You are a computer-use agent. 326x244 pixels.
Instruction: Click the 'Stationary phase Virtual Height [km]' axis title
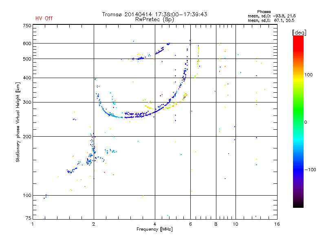18,122
